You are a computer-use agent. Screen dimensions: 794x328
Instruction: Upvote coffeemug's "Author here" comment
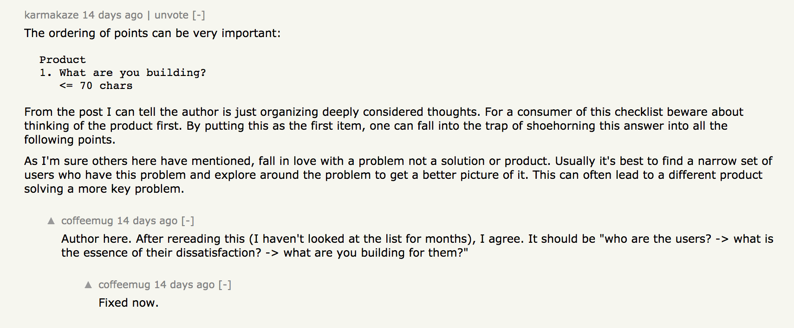pos(51,221)
